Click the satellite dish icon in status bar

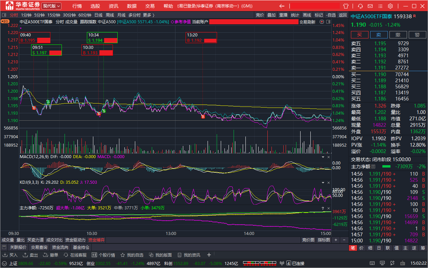(x=392, y=263)
